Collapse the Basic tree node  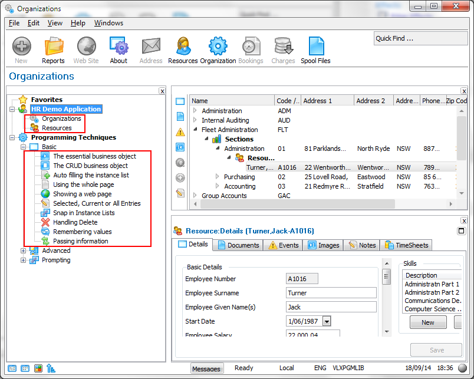[x=23, y=147]
